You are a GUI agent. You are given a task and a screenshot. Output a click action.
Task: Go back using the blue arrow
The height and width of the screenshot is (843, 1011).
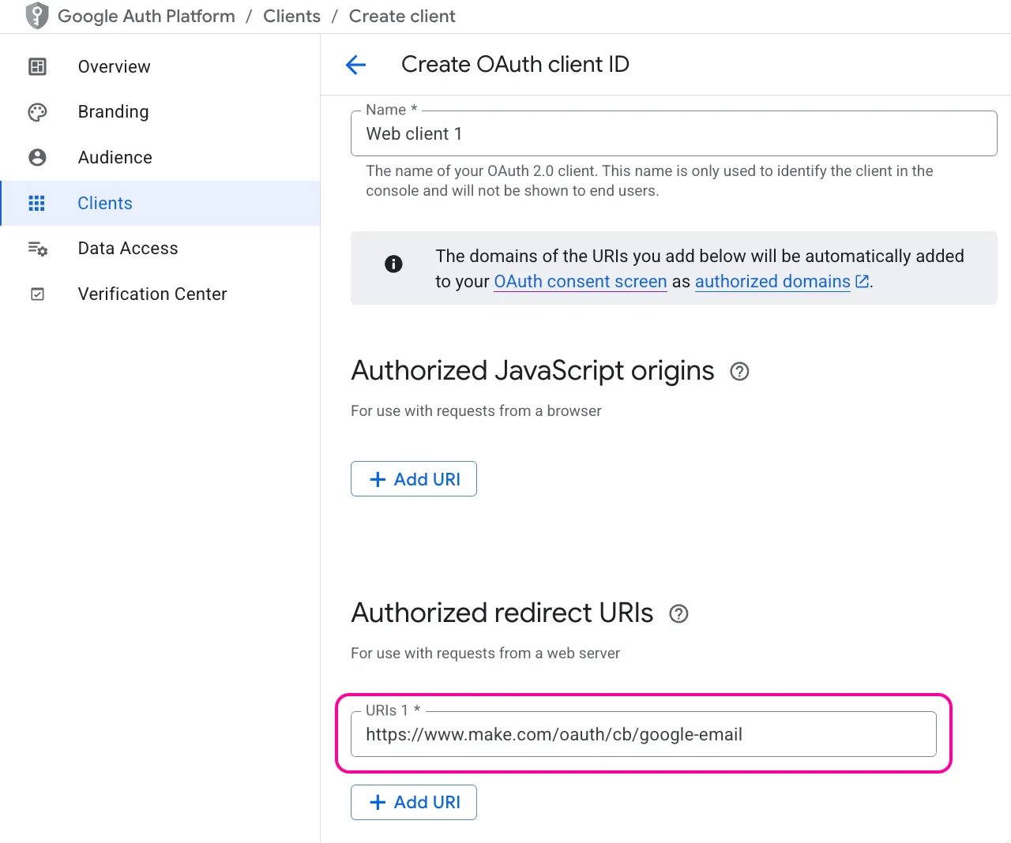click(356, 65)
